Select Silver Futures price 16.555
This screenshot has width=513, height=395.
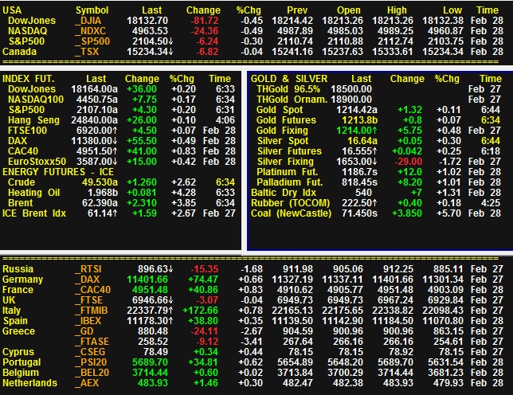359,151
